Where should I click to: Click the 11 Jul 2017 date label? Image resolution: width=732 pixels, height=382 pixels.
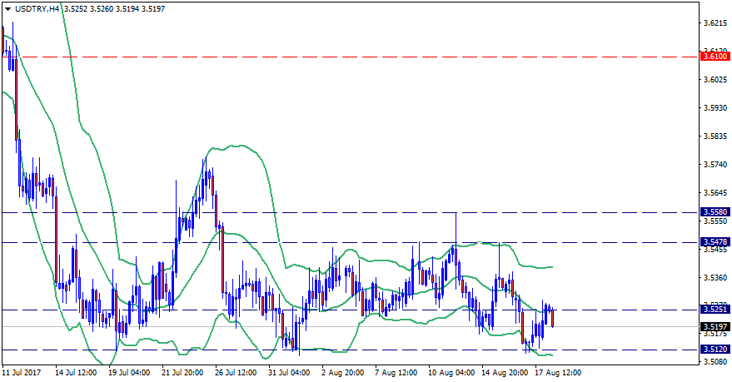(x=22, y=374)
